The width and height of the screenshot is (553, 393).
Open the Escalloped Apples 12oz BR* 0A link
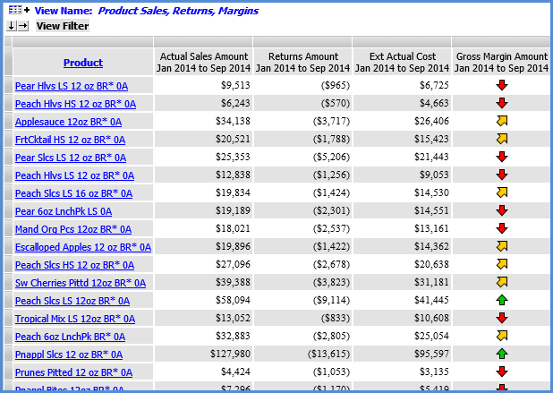(82, 247)
